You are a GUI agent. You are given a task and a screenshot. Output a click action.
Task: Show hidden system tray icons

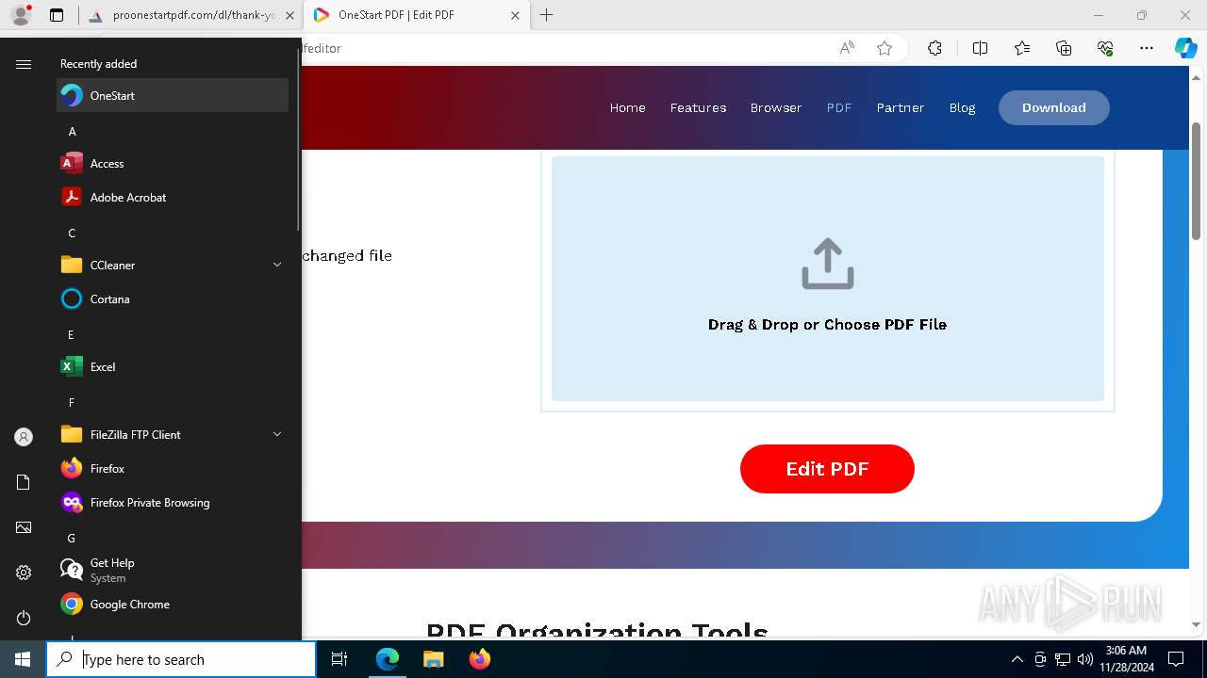pyautogui.click(x=1017, y=659)
